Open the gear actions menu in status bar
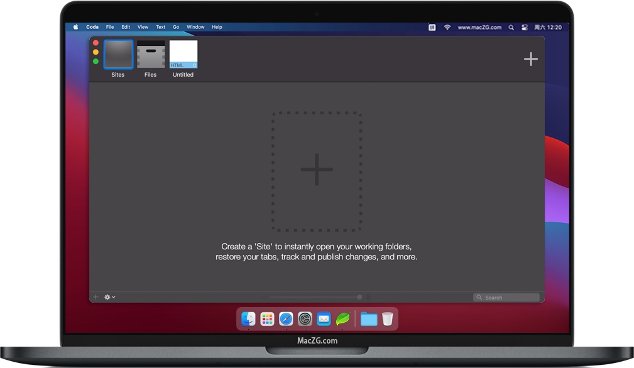This screenshot has width=634, height=368. [108, 296]
